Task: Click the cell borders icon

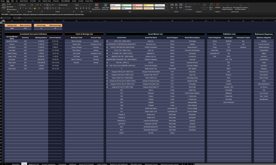Action: (30, 8)
